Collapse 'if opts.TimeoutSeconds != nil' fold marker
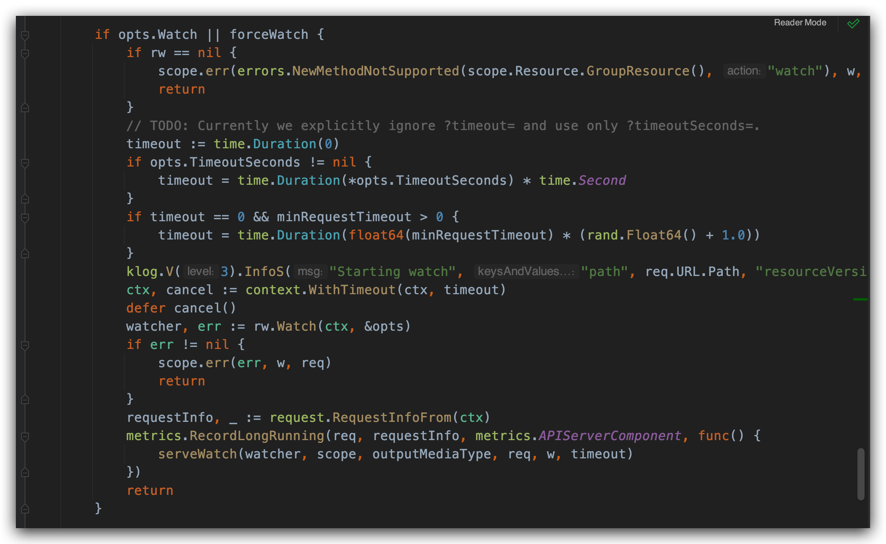The height and width of the screenshot is (544, 886). [25, 163]
